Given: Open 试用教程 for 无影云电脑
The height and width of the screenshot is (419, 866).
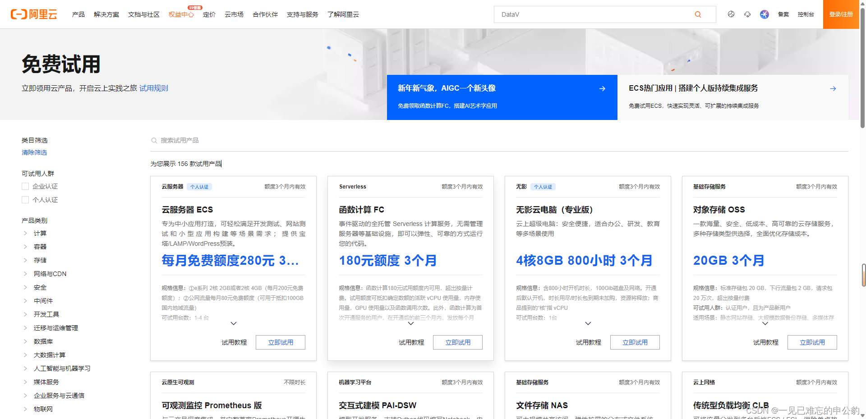Looking at the screenshot, I should tap(589, 342).
